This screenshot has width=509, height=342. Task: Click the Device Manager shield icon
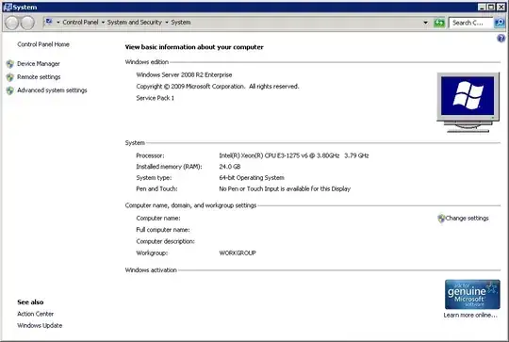(x=10, y=64)
